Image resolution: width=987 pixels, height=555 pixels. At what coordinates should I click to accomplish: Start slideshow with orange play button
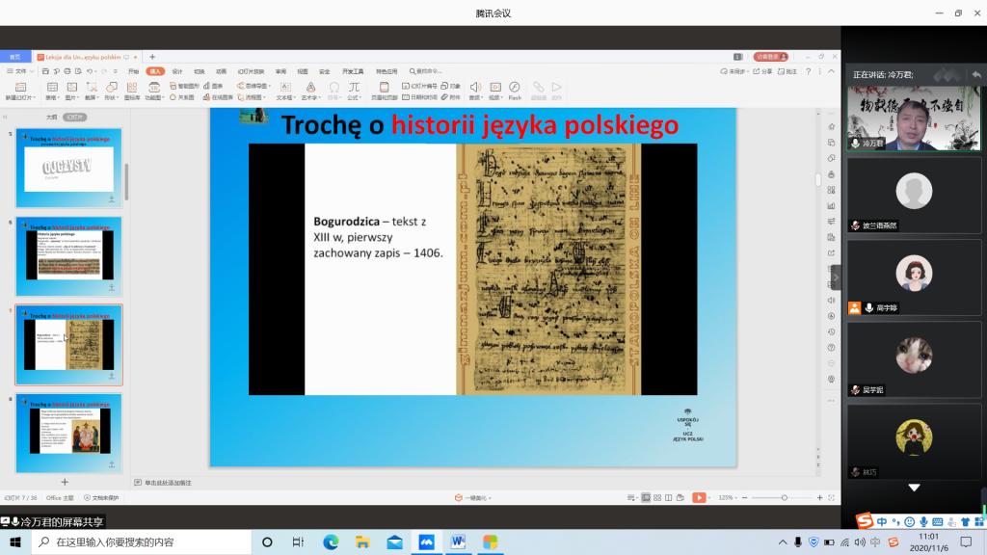click(x=699, y=497)
